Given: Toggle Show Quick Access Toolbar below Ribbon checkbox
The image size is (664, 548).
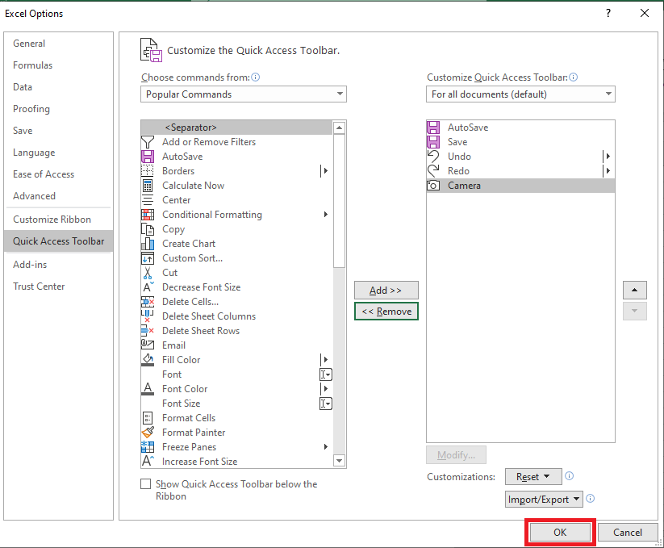Looking at the screenshot, I should 146,483.
